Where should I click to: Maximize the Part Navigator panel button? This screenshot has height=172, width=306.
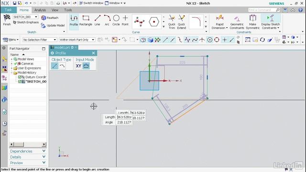44,49
